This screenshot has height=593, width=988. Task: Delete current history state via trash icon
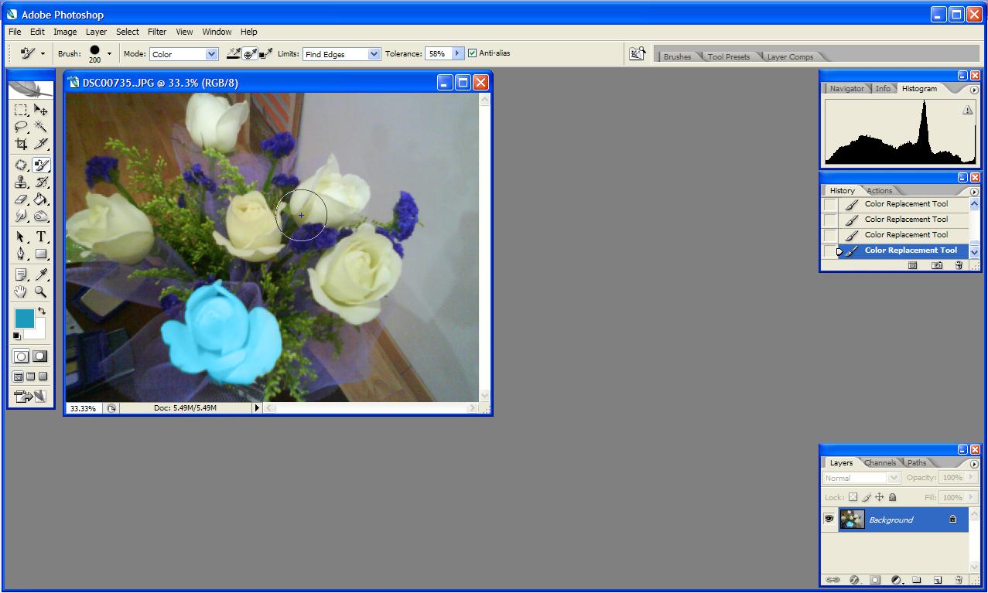[x=959, y=265]
